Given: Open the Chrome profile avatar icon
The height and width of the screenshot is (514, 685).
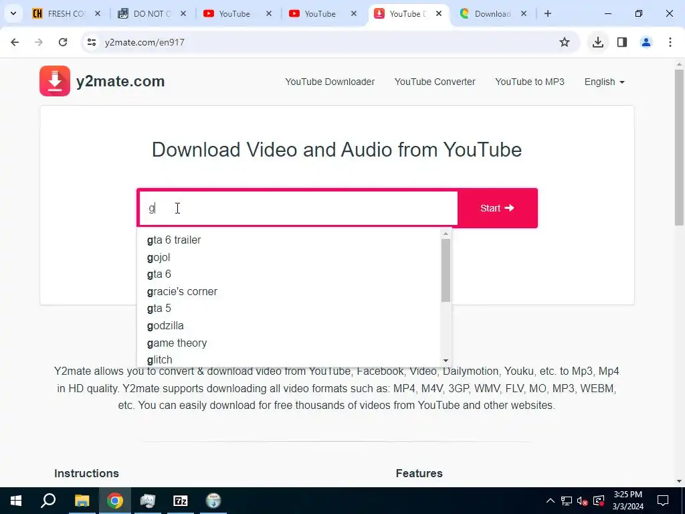Looking at the screenshot, I should (x=646, y=42).
